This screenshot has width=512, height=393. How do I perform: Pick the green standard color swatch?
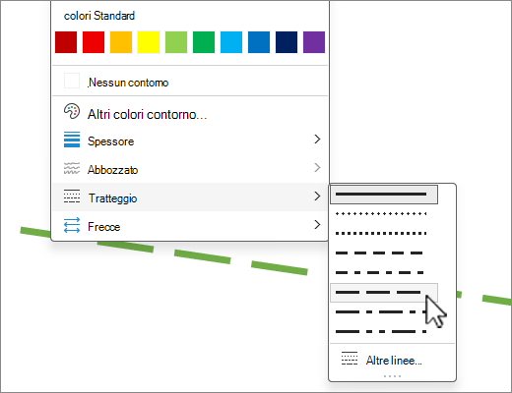(204, 42)
